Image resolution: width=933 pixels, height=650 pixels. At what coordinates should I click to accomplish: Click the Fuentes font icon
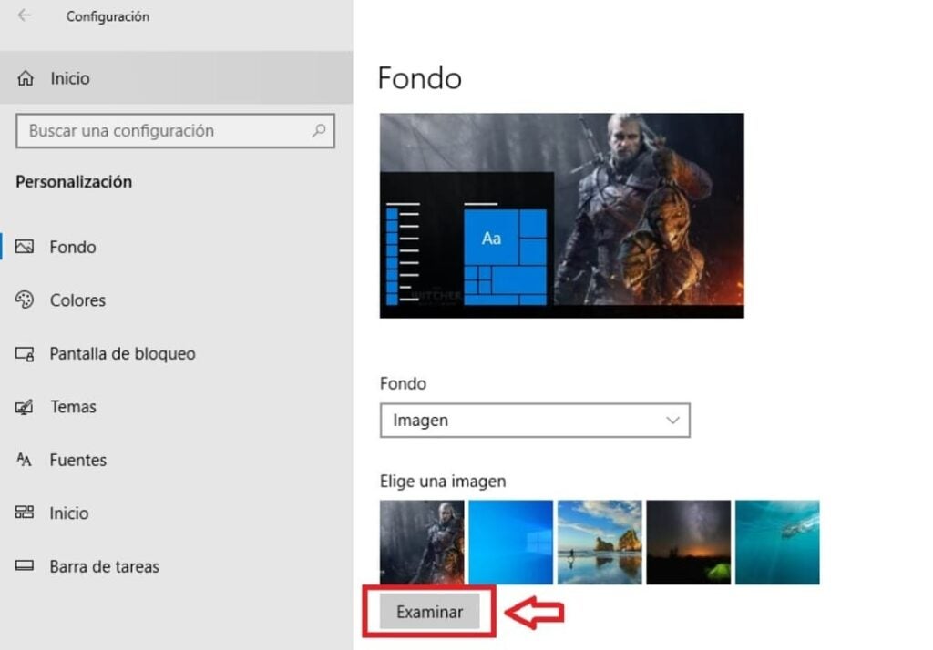(25, 460)
